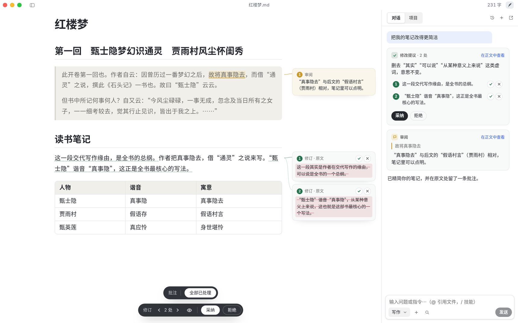Go to next revision in bottom toolbar
Screen dimensions: 518x323
pyautogui.click(x=178, y=310)
